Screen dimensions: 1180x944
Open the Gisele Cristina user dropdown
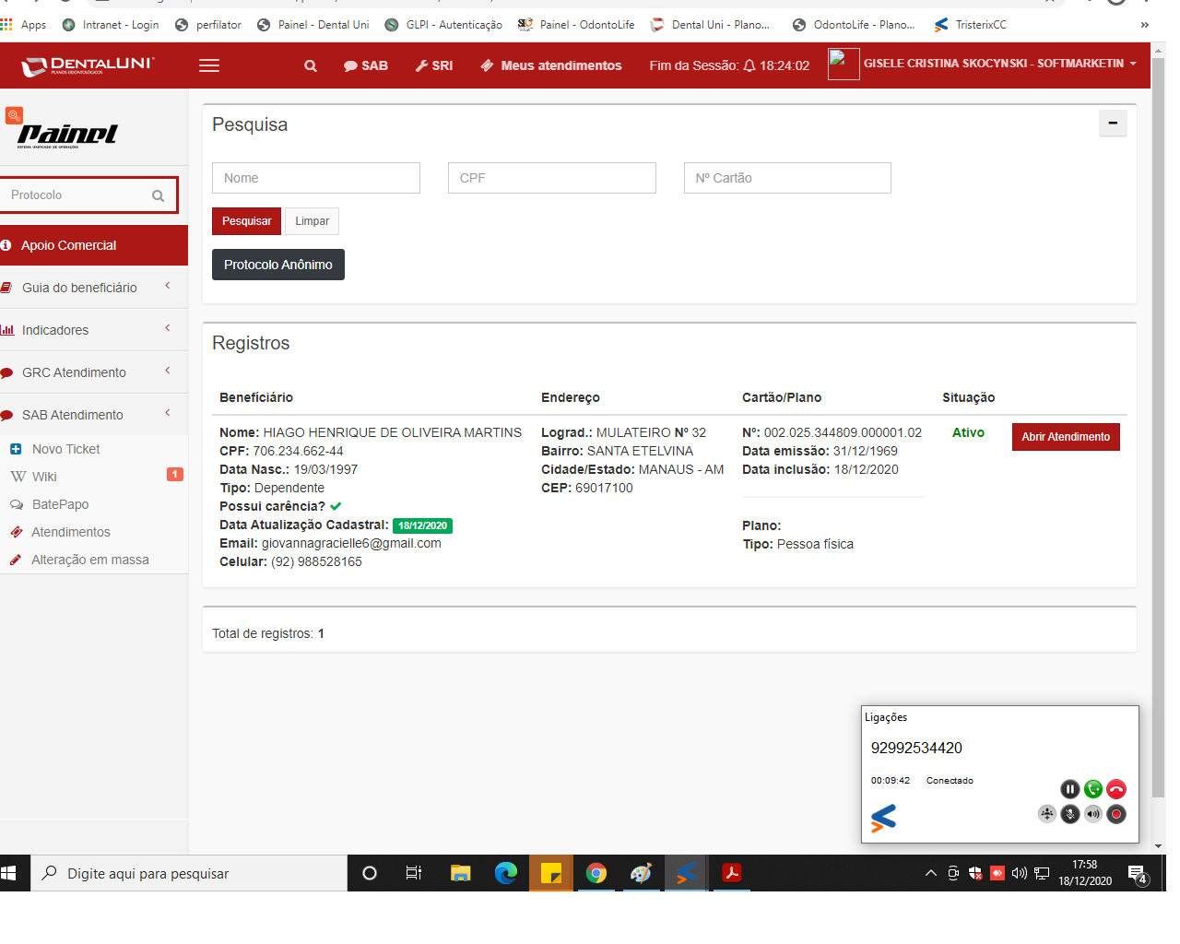point(999,64)
